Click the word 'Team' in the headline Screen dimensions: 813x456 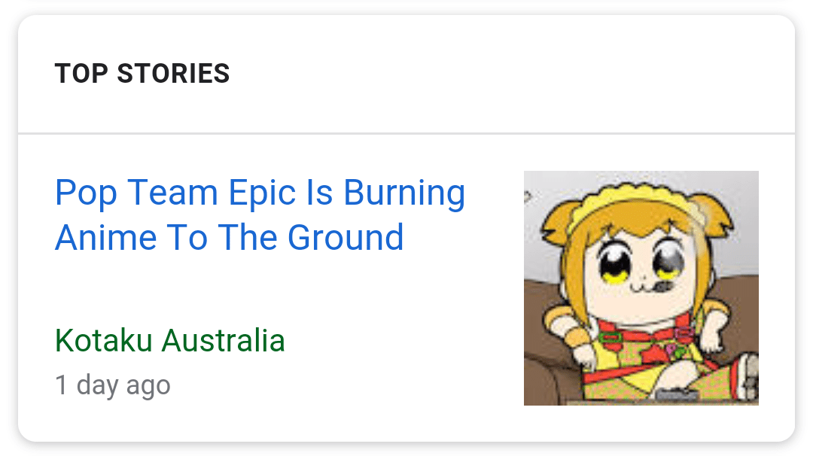(172, 193)
